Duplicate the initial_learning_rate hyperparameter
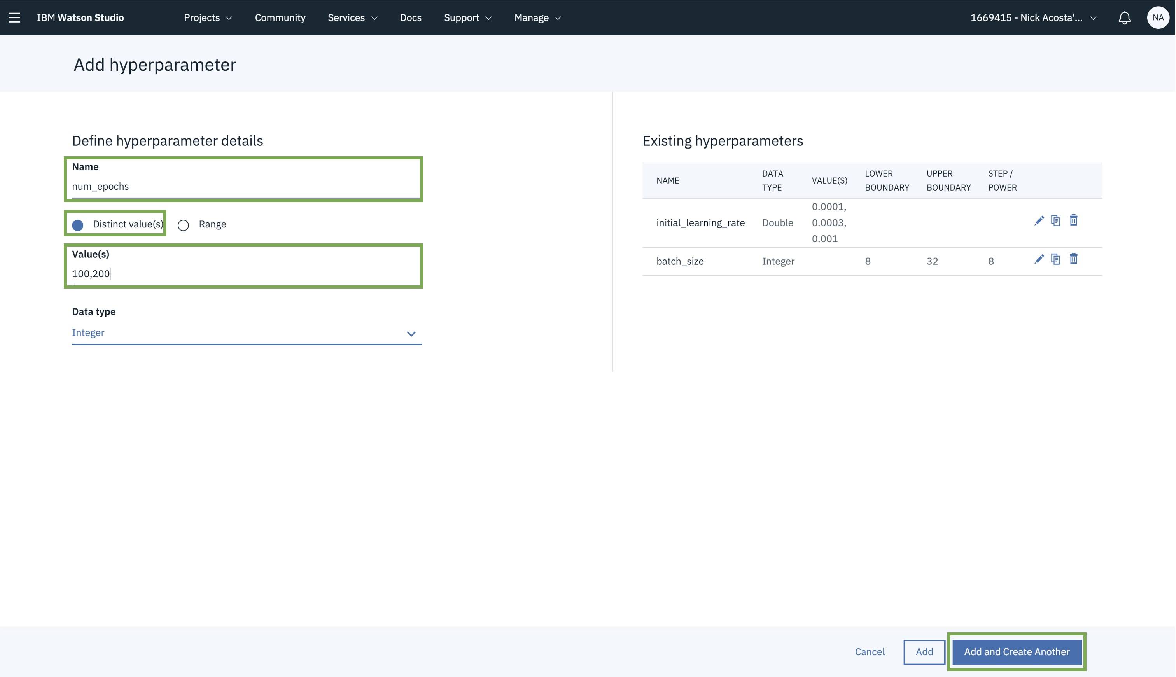1176x677 pixels. (x=1055, y=220)
